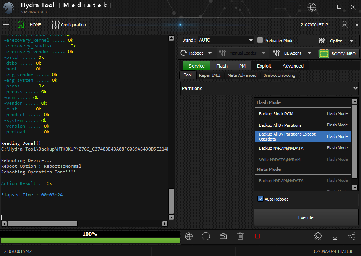The height and width of the screenshot is (256, 361).
Task: Click the log vertical scrollbar thumb
Action: click(171, 201)
